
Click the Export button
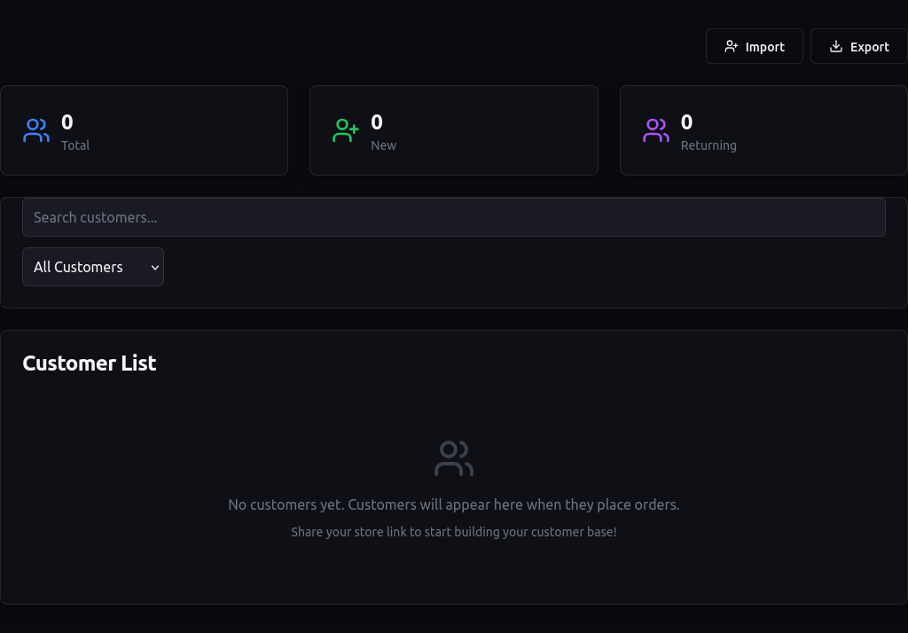pyautogui.click(x=858, y=46)
